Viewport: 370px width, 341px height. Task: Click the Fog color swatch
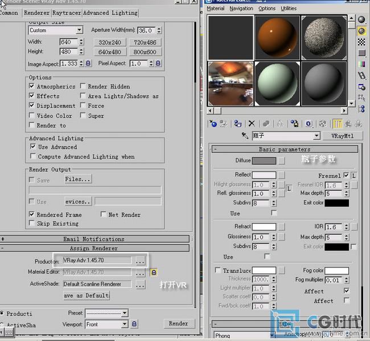[x=336, y=271]
